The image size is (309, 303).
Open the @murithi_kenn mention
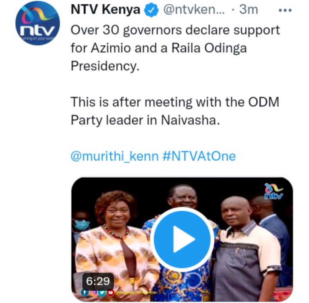[x=115, y=156]
